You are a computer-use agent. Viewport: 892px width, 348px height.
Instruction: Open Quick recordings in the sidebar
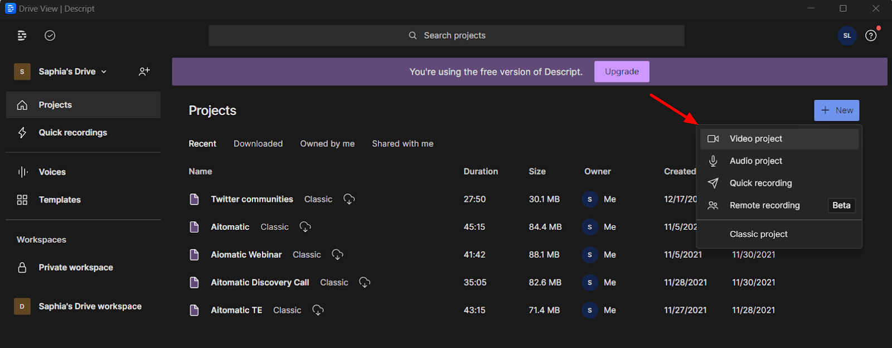click(83, 133)
